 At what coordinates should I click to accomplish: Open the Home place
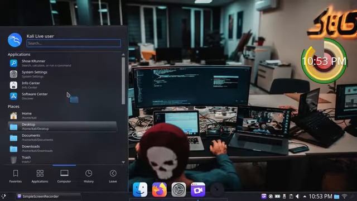tap(62, 116)
